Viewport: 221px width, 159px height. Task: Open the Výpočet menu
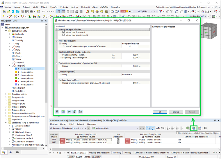click(x=54, y=7)
